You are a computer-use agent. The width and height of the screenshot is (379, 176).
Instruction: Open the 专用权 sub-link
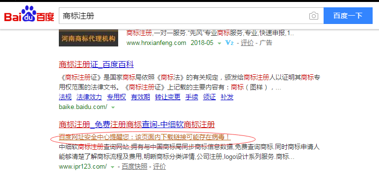tap(117, 97)
